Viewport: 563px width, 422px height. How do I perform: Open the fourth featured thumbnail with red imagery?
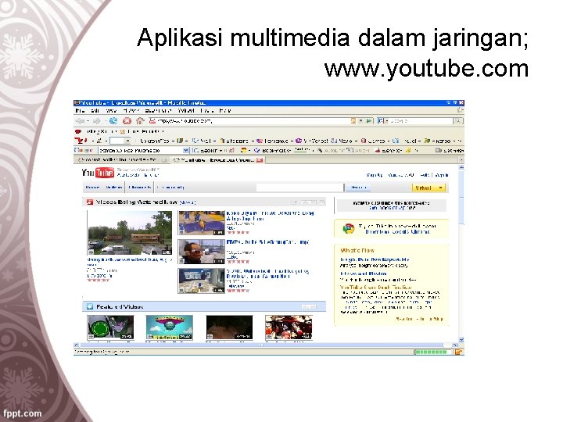point(289,327)
